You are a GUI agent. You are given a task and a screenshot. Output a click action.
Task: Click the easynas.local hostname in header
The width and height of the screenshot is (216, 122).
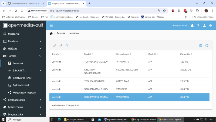click(180, 25)
